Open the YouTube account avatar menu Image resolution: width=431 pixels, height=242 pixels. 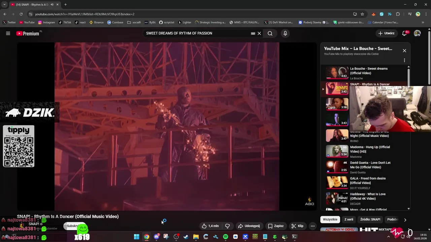point(417,33)
